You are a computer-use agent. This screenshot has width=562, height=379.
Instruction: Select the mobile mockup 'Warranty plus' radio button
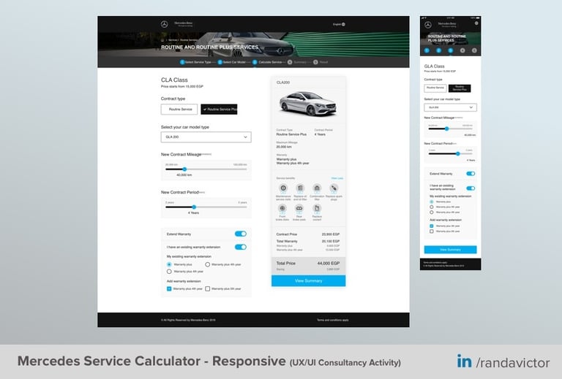click(x=432, y=202)
